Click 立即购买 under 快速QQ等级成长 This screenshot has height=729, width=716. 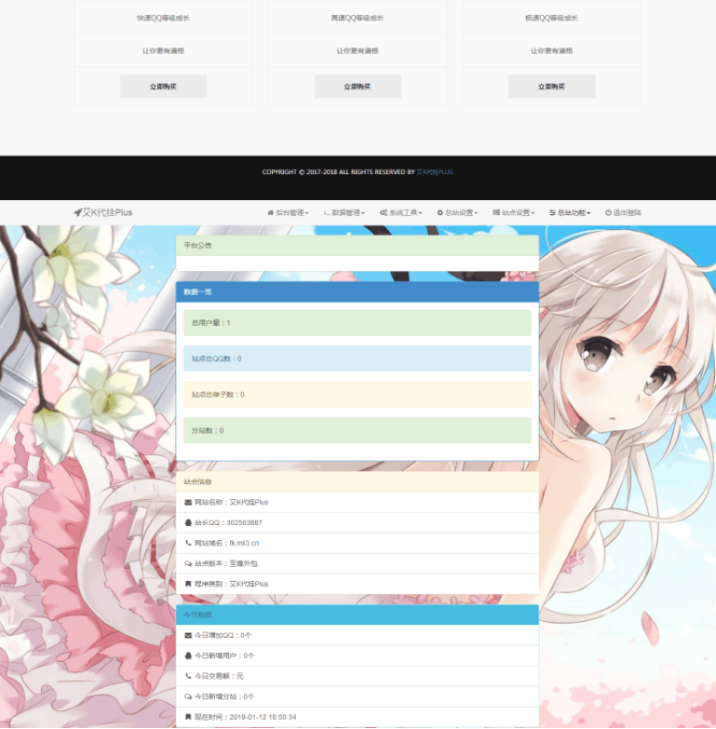point(163,87)
